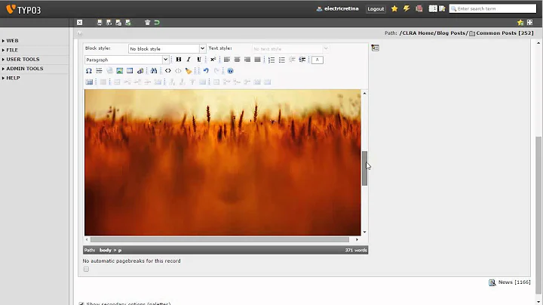Click Save and close icon
The image size is (543, 305).
click(118, 23)
